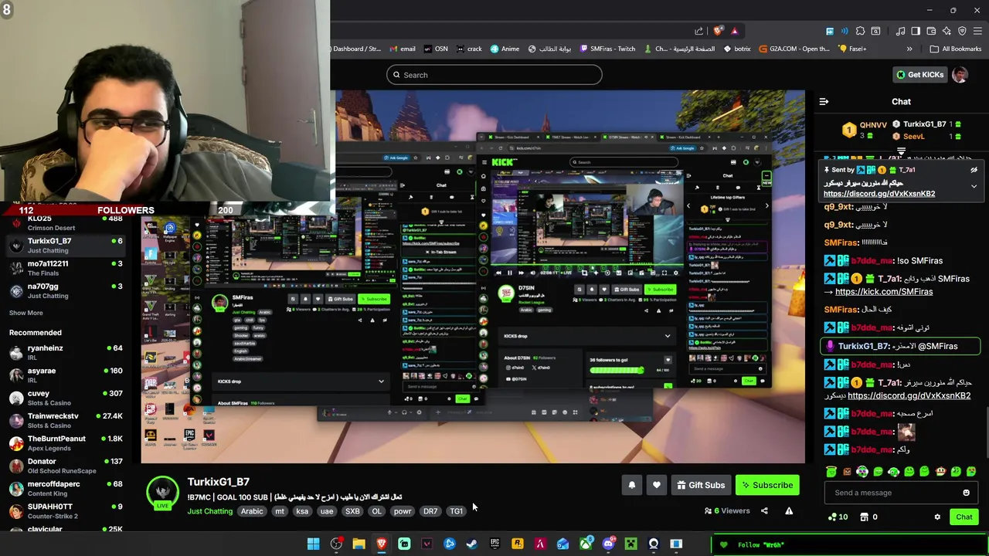This screenshot has height=556, width=989.
Task: Click the green Subscribe button
Action: coord(767,485)
